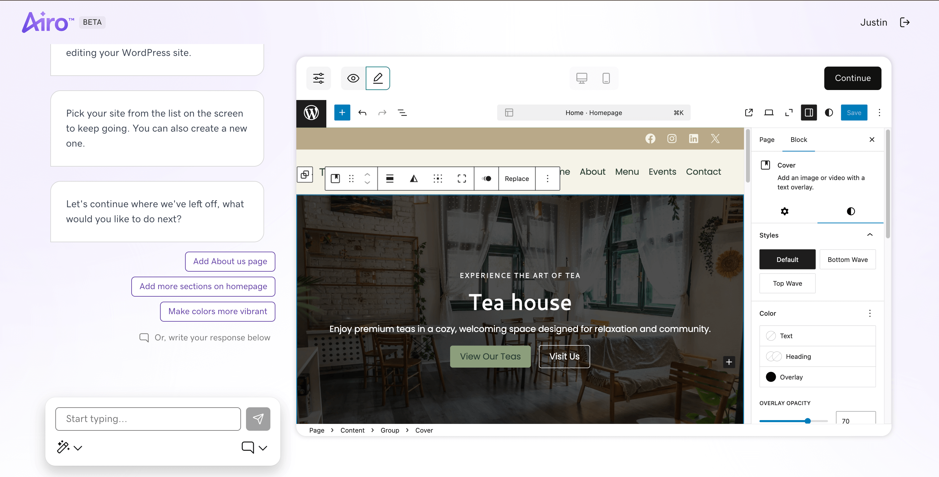Select Events in the site navigation menu
939x477 pixels.
(662, 172)
